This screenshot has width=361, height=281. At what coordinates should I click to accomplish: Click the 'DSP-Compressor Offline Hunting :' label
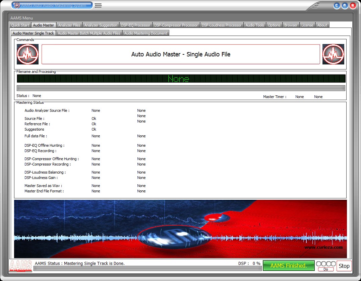tap(52, 159)
